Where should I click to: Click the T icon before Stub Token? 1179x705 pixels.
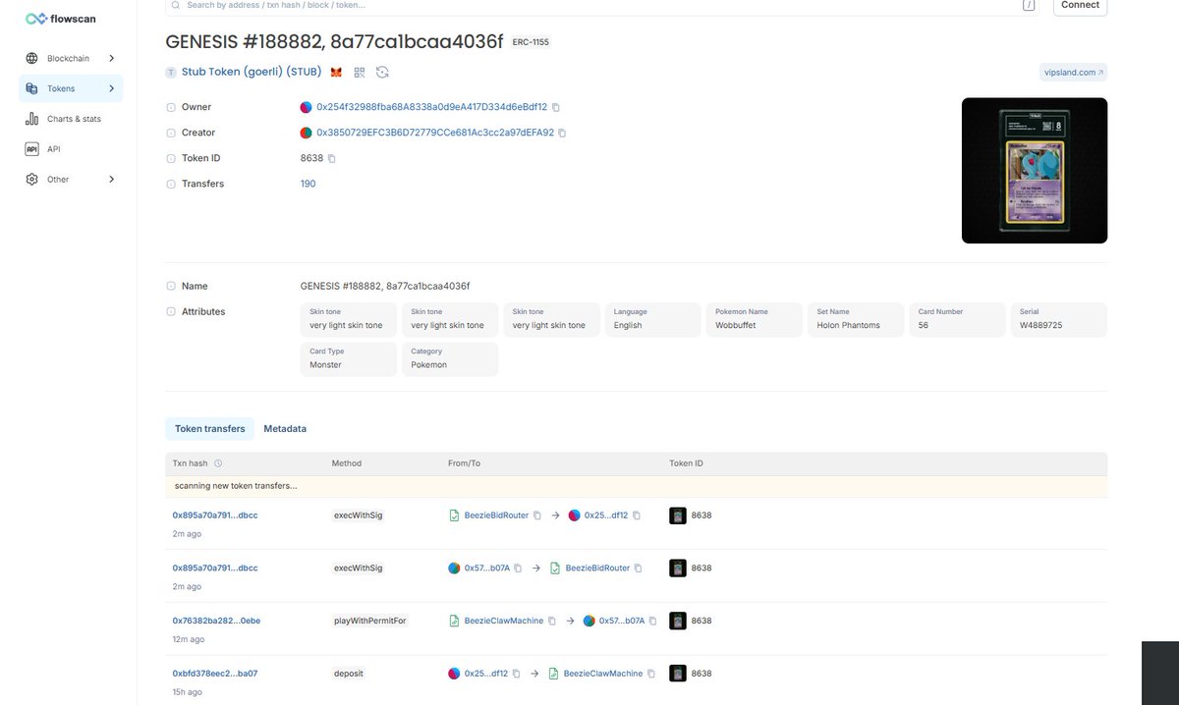(x=171, y=73)
